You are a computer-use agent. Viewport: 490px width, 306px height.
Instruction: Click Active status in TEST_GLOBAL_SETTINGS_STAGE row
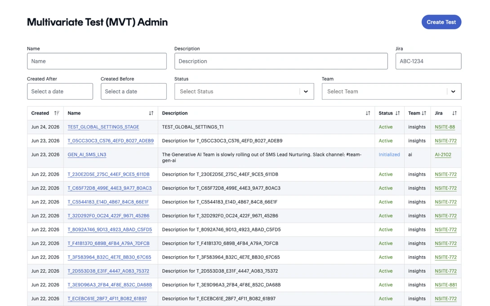386,127
